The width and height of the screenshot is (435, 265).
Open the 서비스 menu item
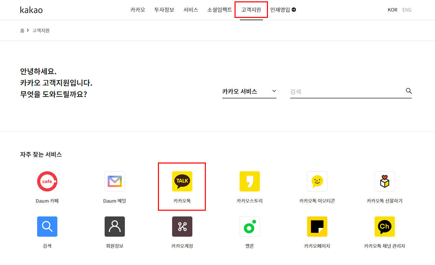pos(191,10)
